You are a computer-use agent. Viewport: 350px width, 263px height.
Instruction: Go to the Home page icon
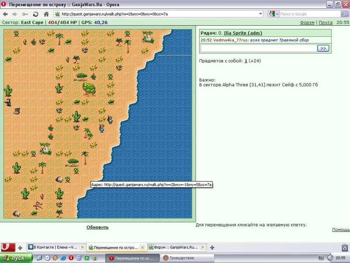tap(46, 14)
